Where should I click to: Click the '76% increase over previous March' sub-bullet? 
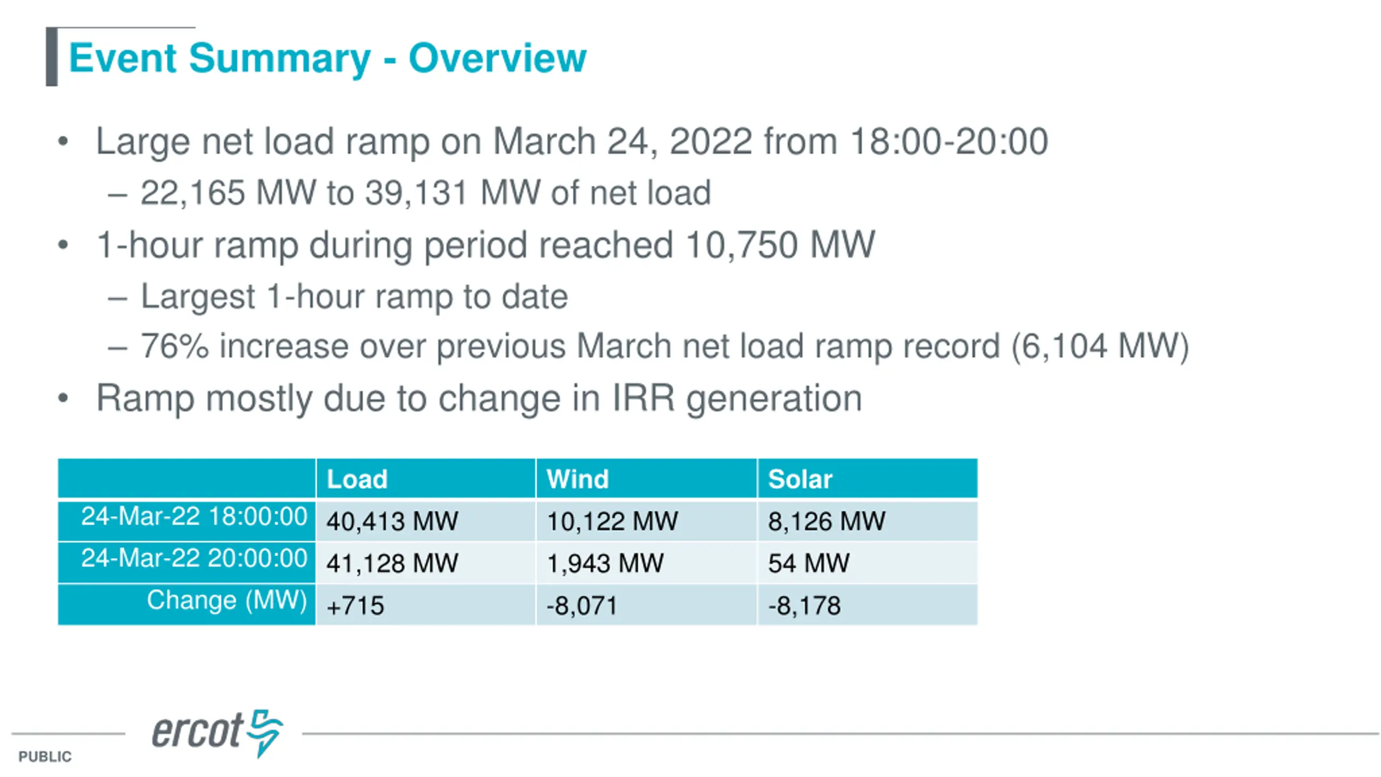point(665,346)
